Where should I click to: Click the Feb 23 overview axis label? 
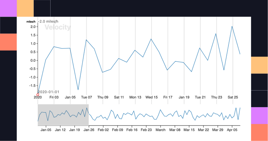pos(146,130)
